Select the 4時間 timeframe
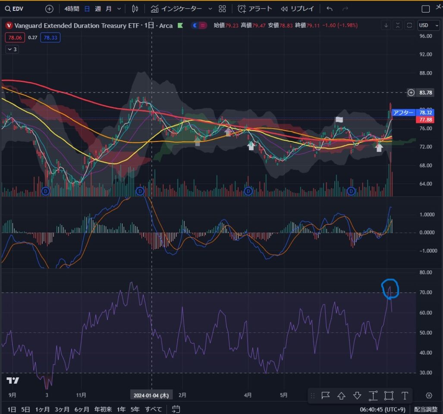This screenshot has height=414, width=443. (72, 9)
